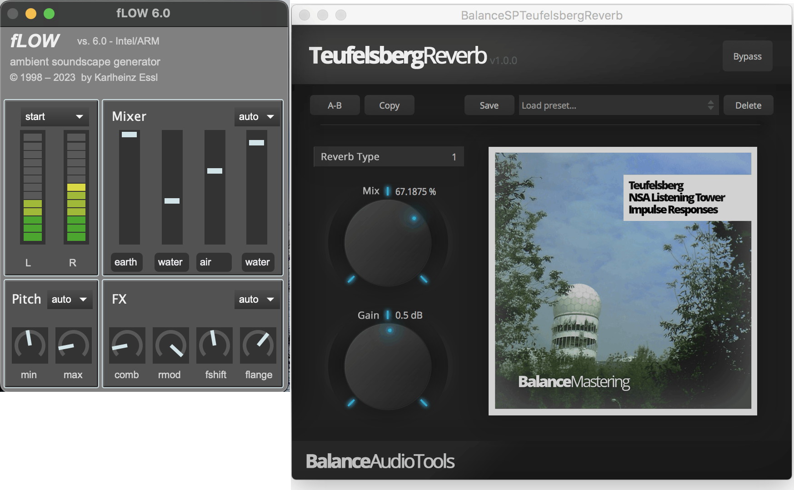Click the Pitch min knob
Image resolution: width=794 pixels, height=490 pixels.
30,345
